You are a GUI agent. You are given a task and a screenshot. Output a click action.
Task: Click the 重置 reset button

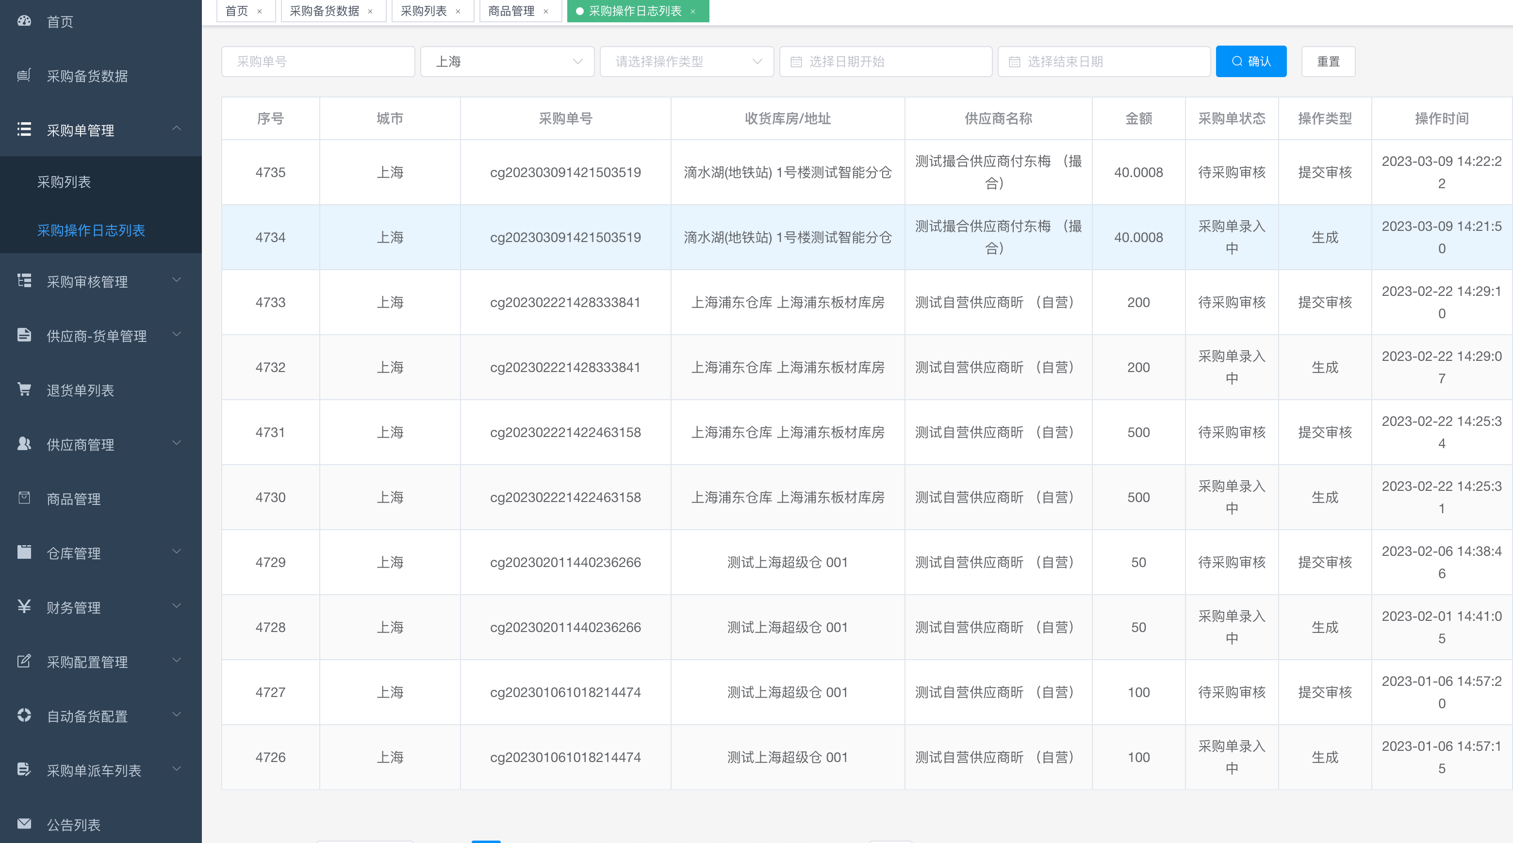[1328, 62]
